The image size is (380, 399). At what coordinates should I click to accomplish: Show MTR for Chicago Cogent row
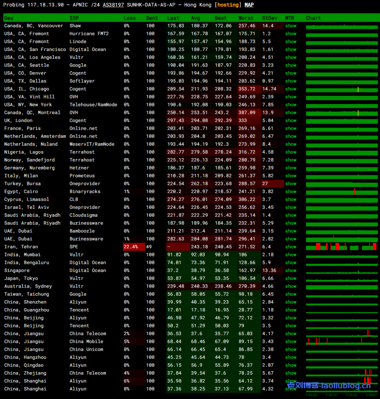coord(291,89)
